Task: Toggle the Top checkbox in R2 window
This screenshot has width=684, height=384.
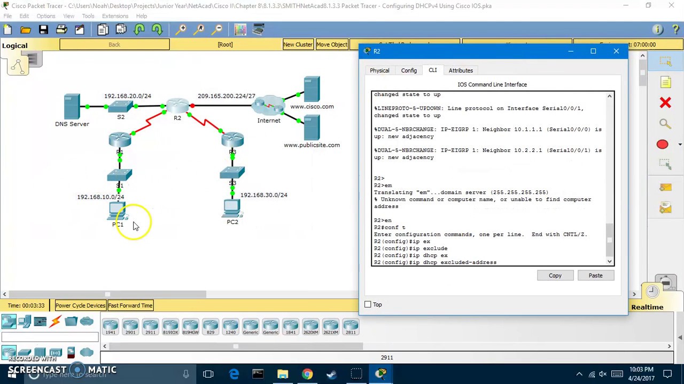Action: [x=368, y=305]
